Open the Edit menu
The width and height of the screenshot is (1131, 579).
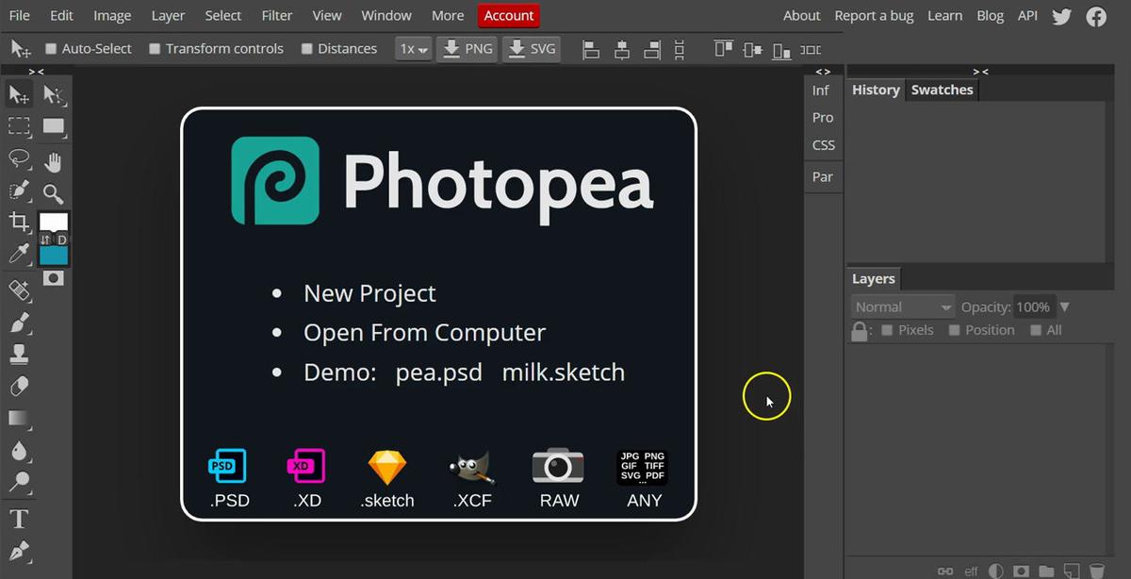click(61, 15)
